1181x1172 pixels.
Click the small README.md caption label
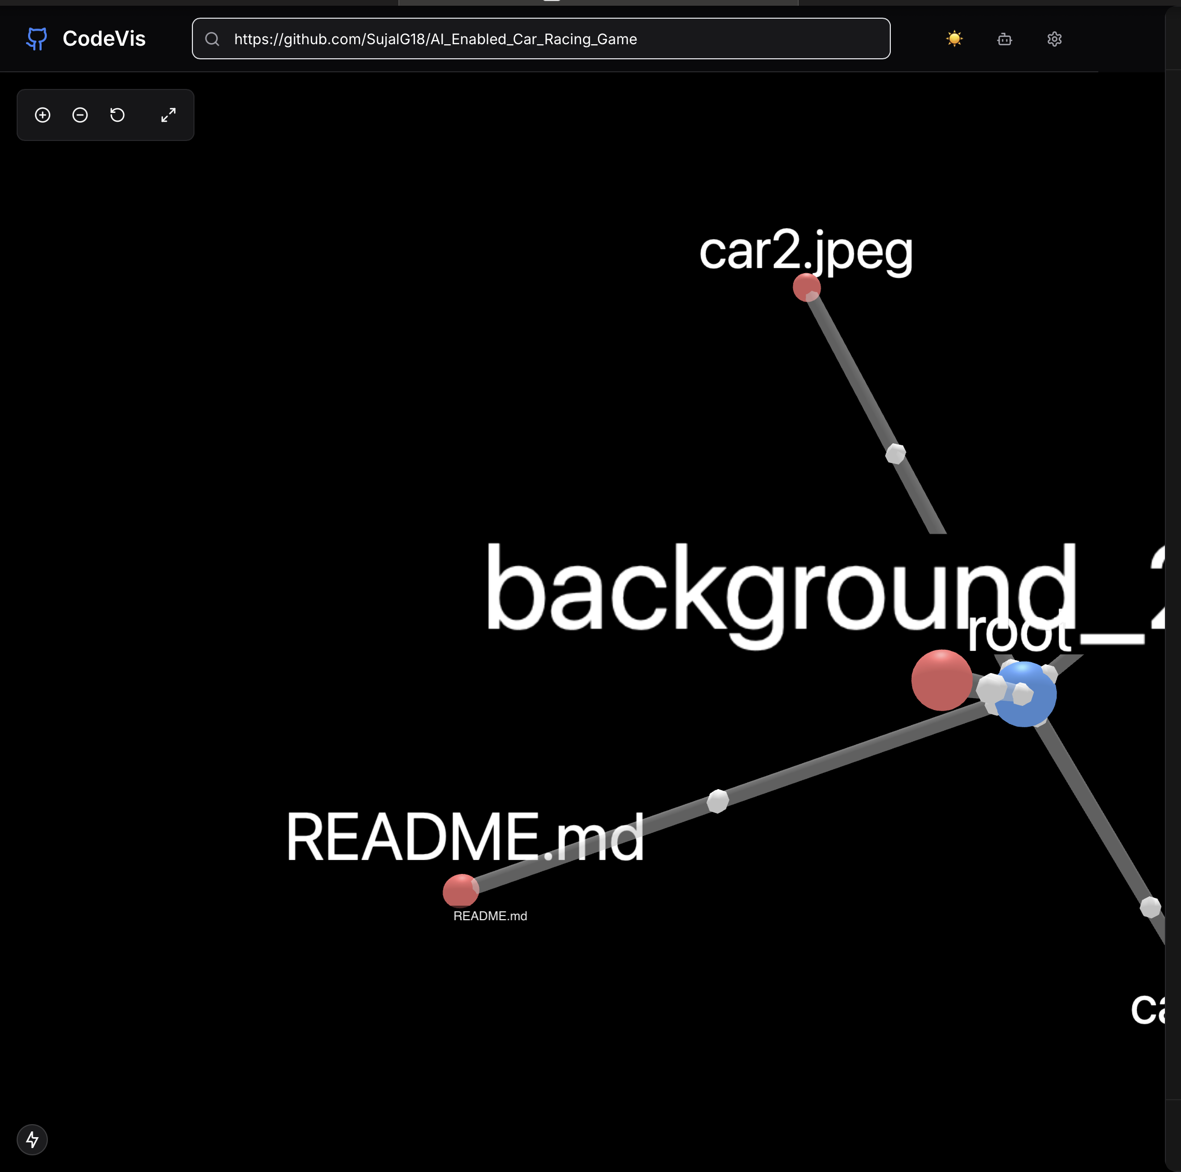[490, 916]
